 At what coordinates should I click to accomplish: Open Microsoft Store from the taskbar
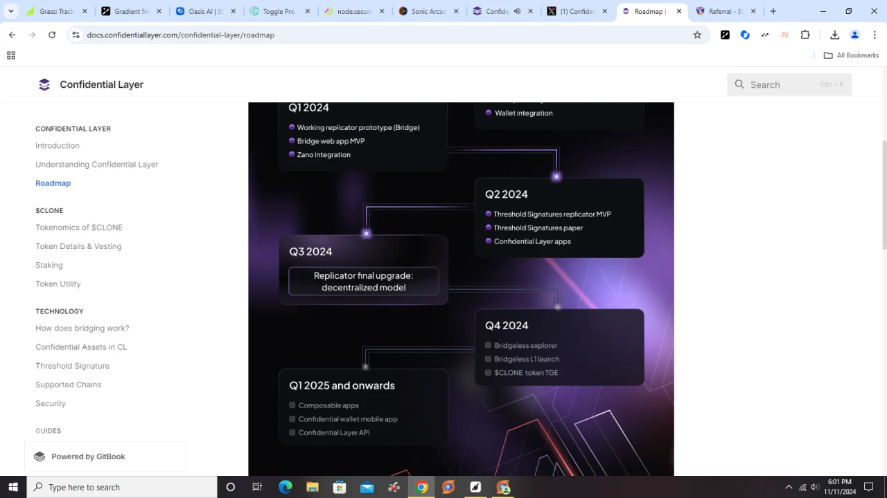tap(340, 487)
